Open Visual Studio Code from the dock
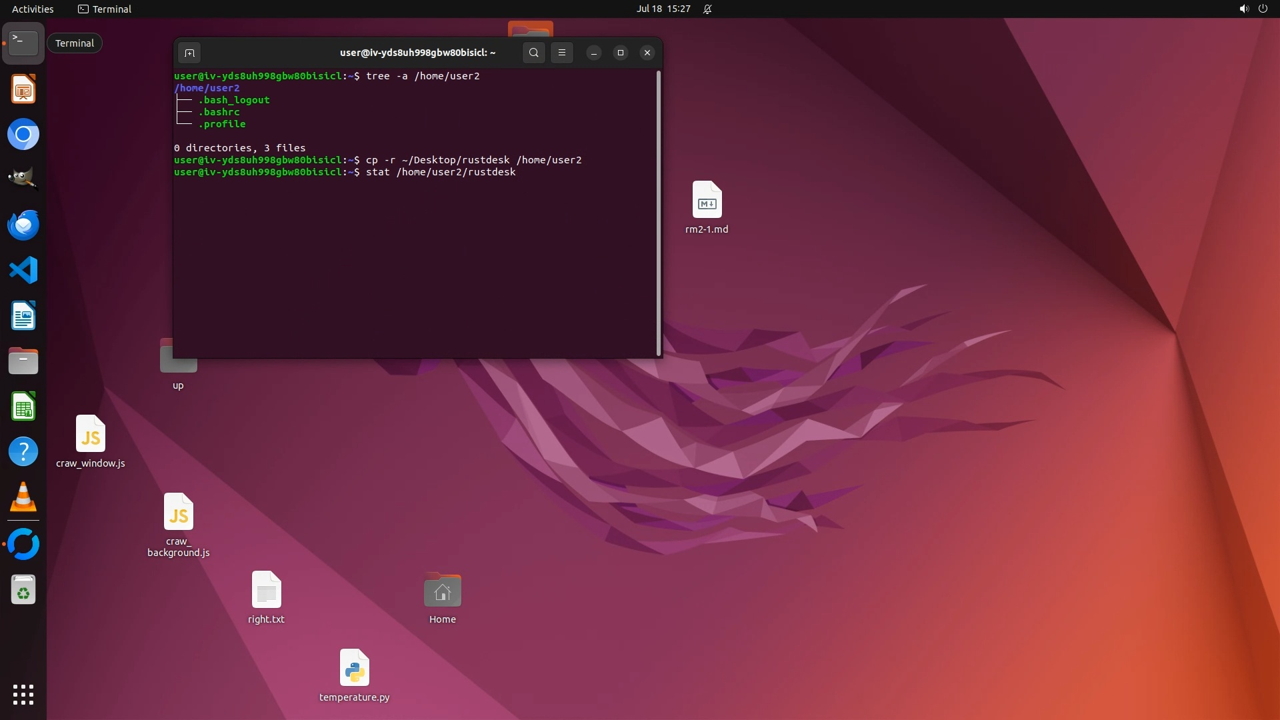This screenshot has height=720, width=1280. [x=23, y=271]
